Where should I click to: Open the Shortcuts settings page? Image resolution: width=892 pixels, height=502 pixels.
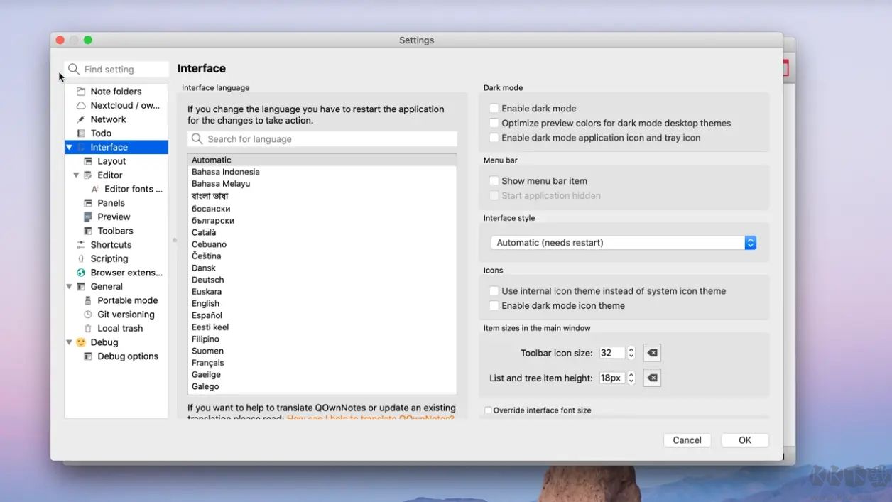(x=111, y=245)
